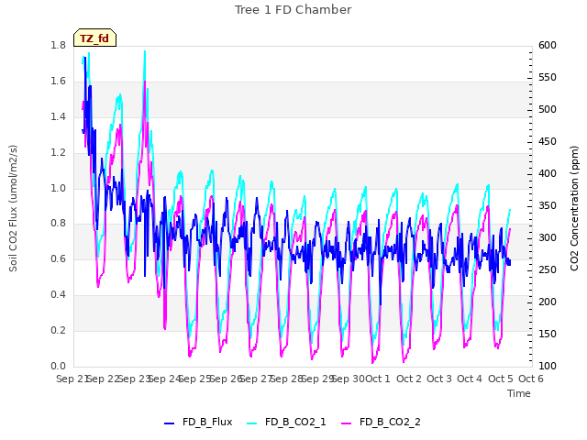Click the Oct 3 x-axis tick label
This screenshot has width=587, height=440.
439,379
